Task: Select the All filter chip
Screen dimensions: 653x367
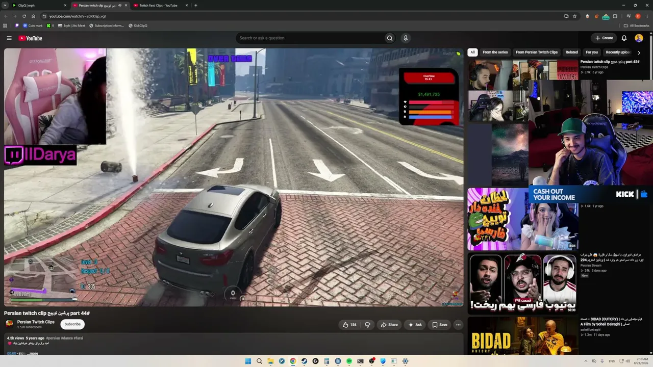Action: pos(473,52)
